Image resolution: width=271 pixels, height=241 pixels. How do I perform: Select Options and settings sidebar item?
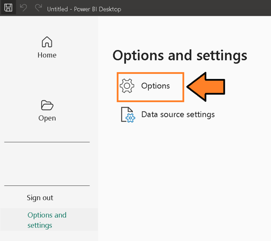coord(49,220)
